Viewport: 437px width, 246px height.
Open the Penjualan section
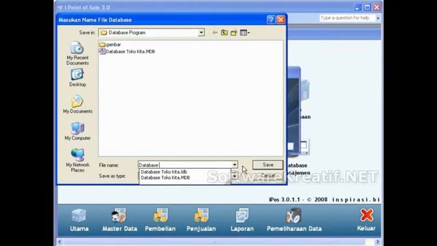point(201,220)
